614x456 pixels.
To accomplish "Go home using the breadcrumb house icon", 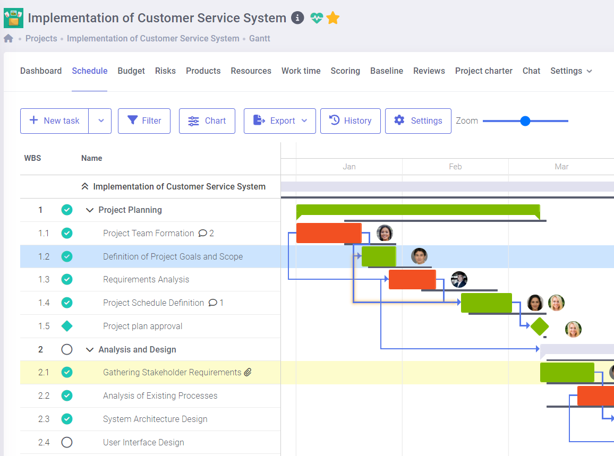I will (x=8, y=38).
